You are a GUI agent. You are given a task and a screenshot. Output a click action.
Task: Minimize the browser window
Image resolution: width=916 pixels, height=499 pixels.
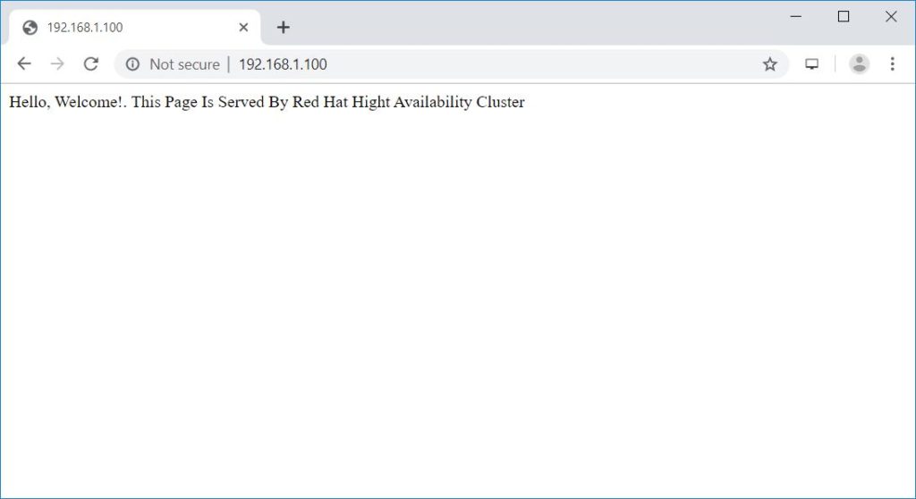pyautogui.click(x=795, y=16)
